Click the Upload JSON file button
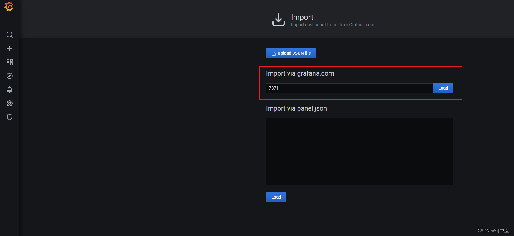This screenshot has width=514, height=236. click(x=291, y=53)
